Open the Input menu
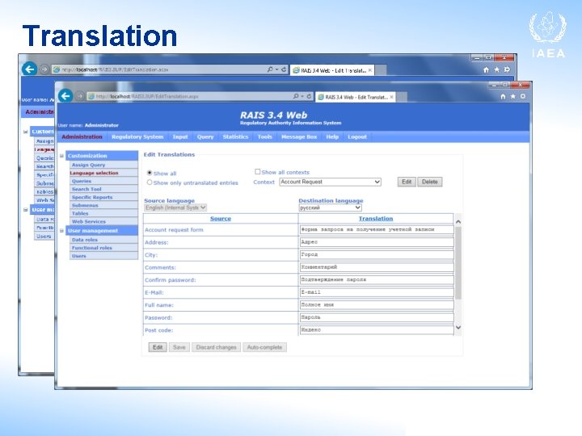This screenshot has height=436, width=582. click(180, 136)
